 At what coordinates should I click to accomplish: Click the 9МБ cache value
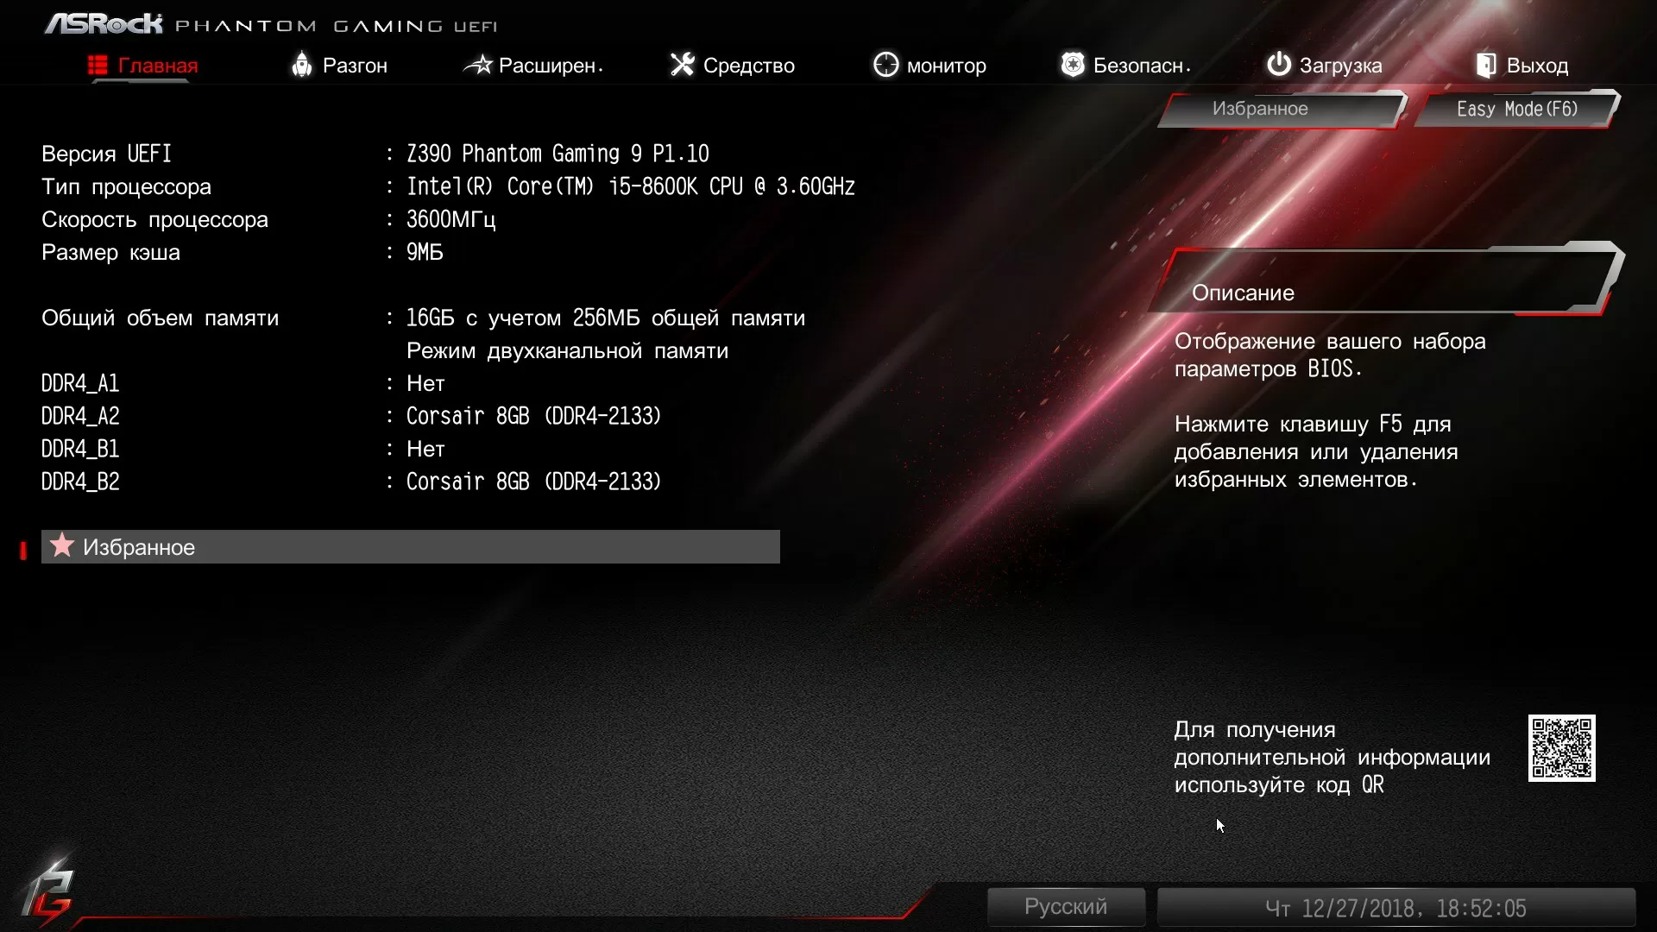(425, 252)
